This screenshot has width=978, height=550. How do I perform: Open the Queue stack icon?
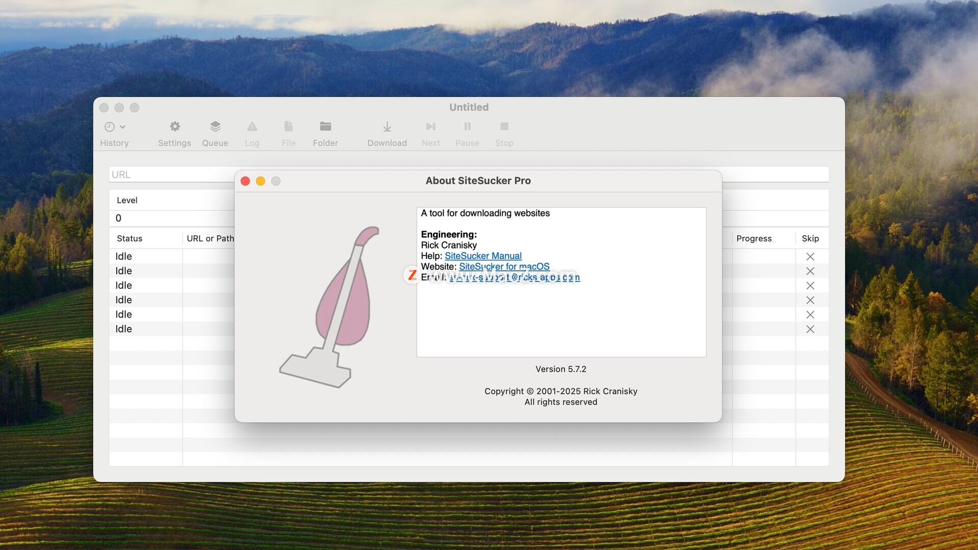point(215,126)
